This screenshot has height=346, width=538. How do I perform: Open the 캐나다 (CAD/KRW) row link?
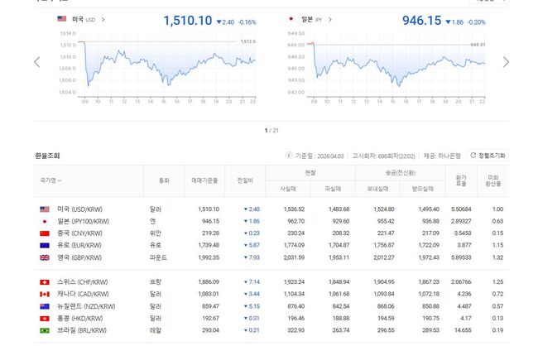point(82,294)
